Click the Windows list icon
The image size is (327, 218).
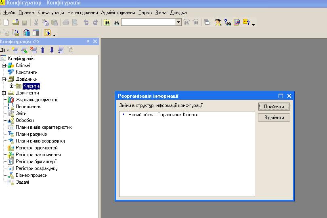[207, 22]
